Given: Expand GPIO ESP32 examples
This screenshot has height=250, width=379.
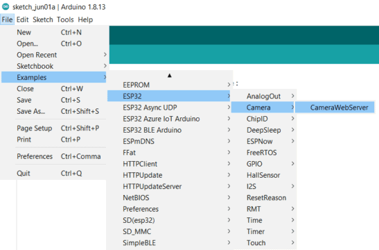Looking at the screenshot, I should pyautogui.click(x=263, y=164).
